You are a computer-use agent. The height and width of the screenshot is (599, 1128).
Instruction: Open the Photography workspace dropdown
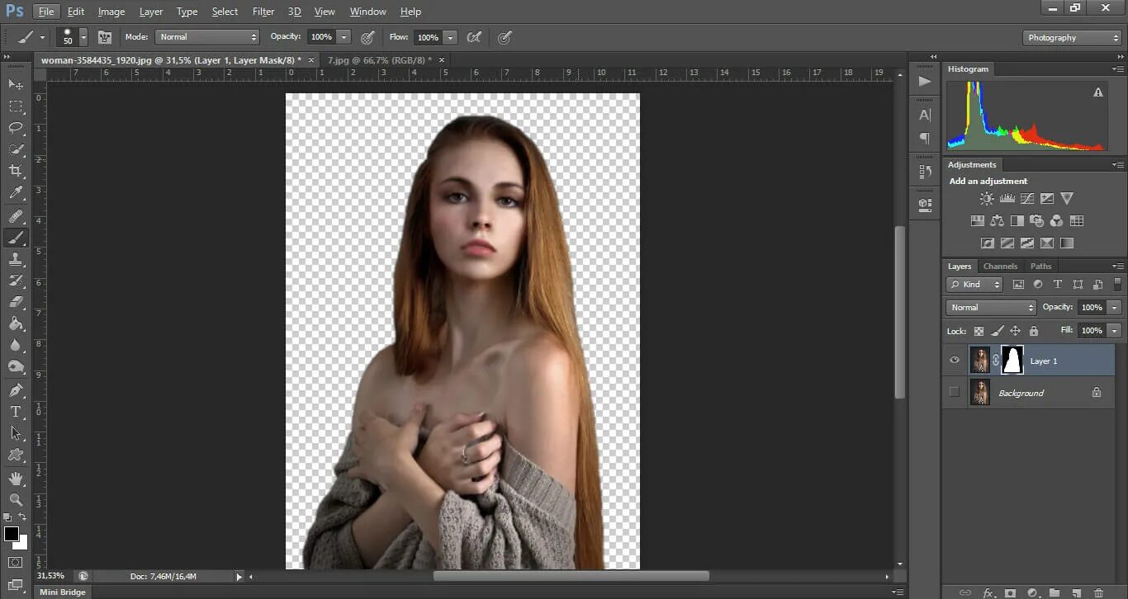(1072, 37)
